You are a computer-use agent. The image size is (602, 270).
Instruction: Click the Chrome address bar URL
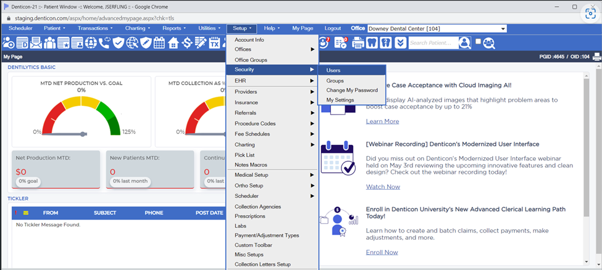point(94,18)
